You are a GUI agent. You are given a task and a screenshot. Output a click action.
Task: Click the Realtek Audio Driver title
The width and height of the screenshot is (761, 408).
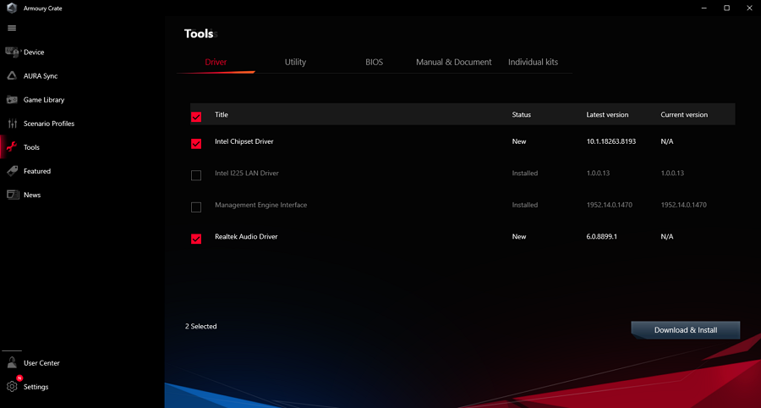tap(246, 236)
